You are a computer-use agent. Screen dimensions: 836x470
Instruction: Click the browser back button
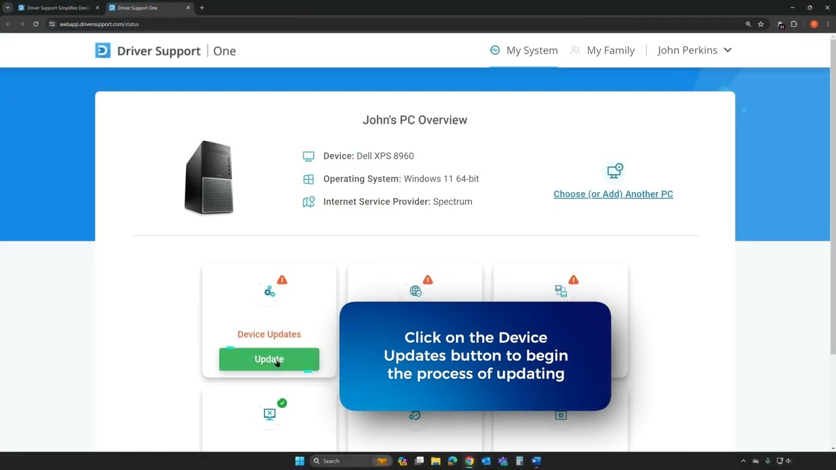[8, 24]
